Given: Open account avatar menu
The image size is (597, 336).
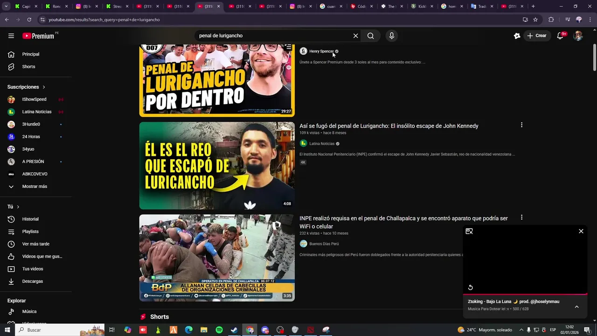Looking at the screenshot, I should point(578,35).
